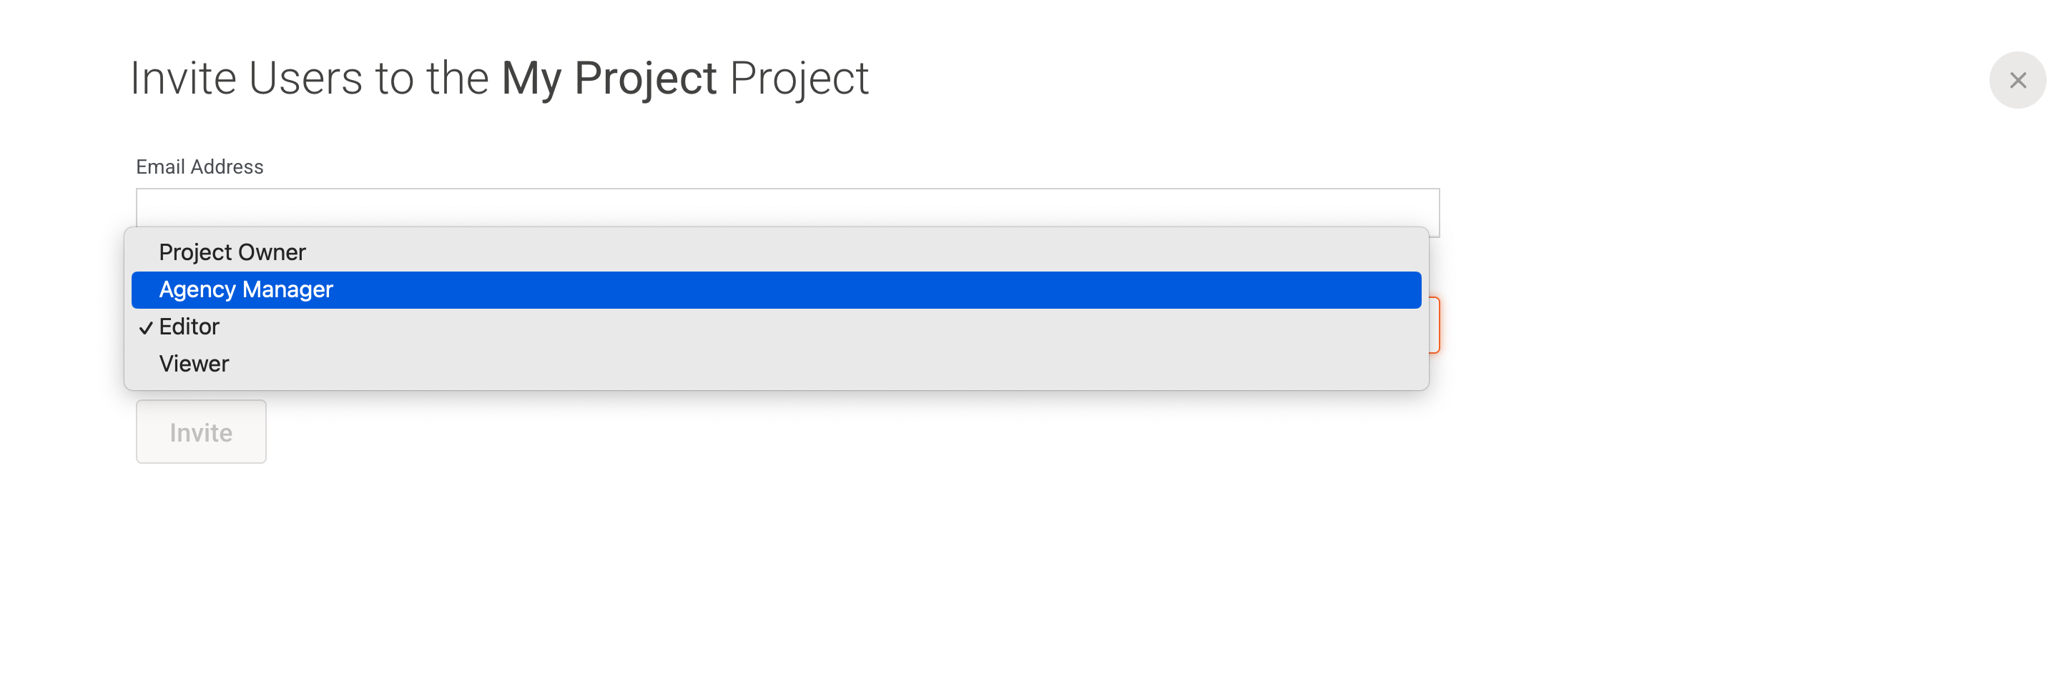Send the invitation using Invite

pyautogui.click(x=201, y=432)
